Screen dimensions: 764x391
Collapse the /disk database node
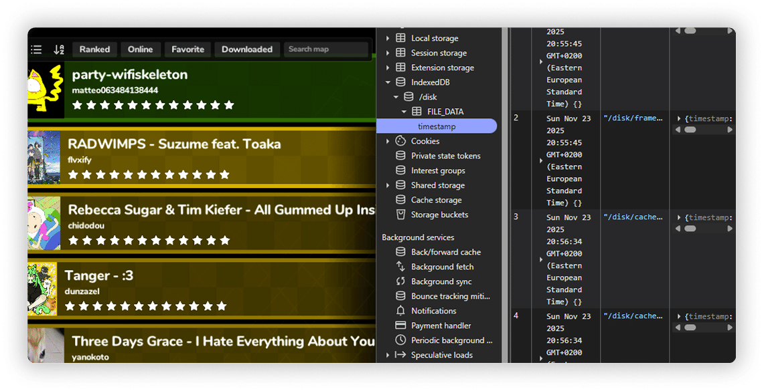pyautogui.click(x=396, y=97)
